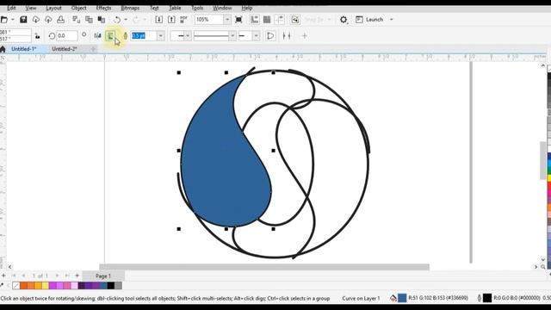Open the Launch dropdown arrow
The width and height of the screenshot is (551, 310).
pyautogui.click(x=392, y=20)
